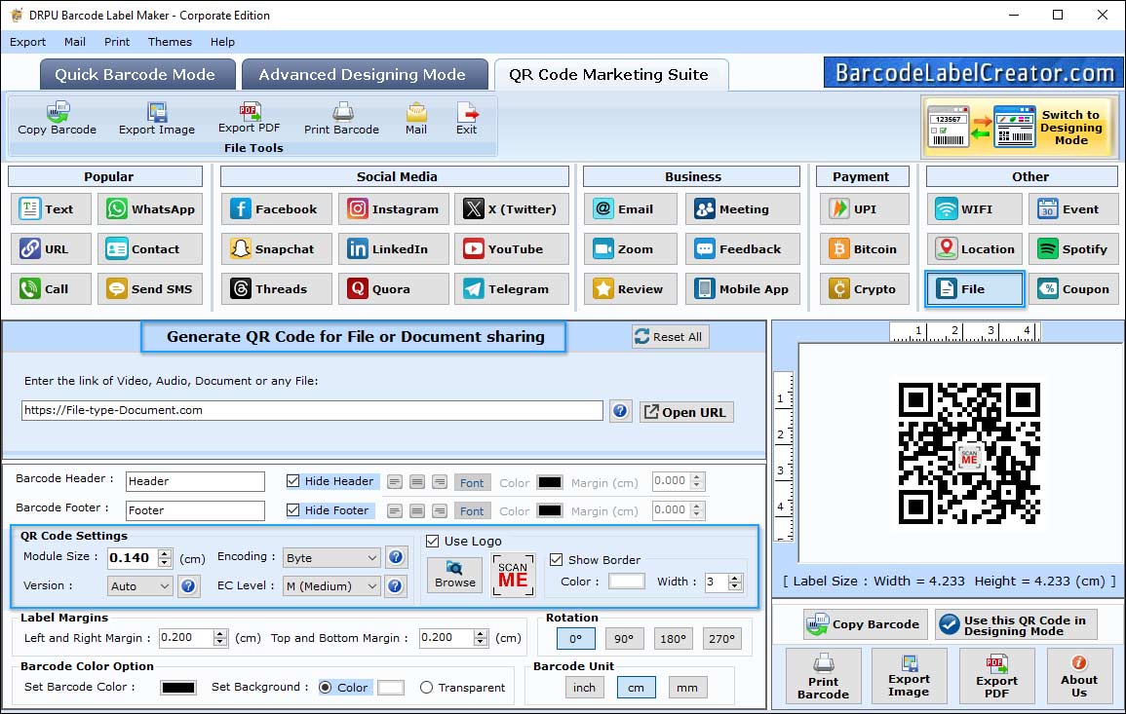Screen dimensions: 1126x714
Task: Open help icon for Version setting
Action: coord(188,586)
